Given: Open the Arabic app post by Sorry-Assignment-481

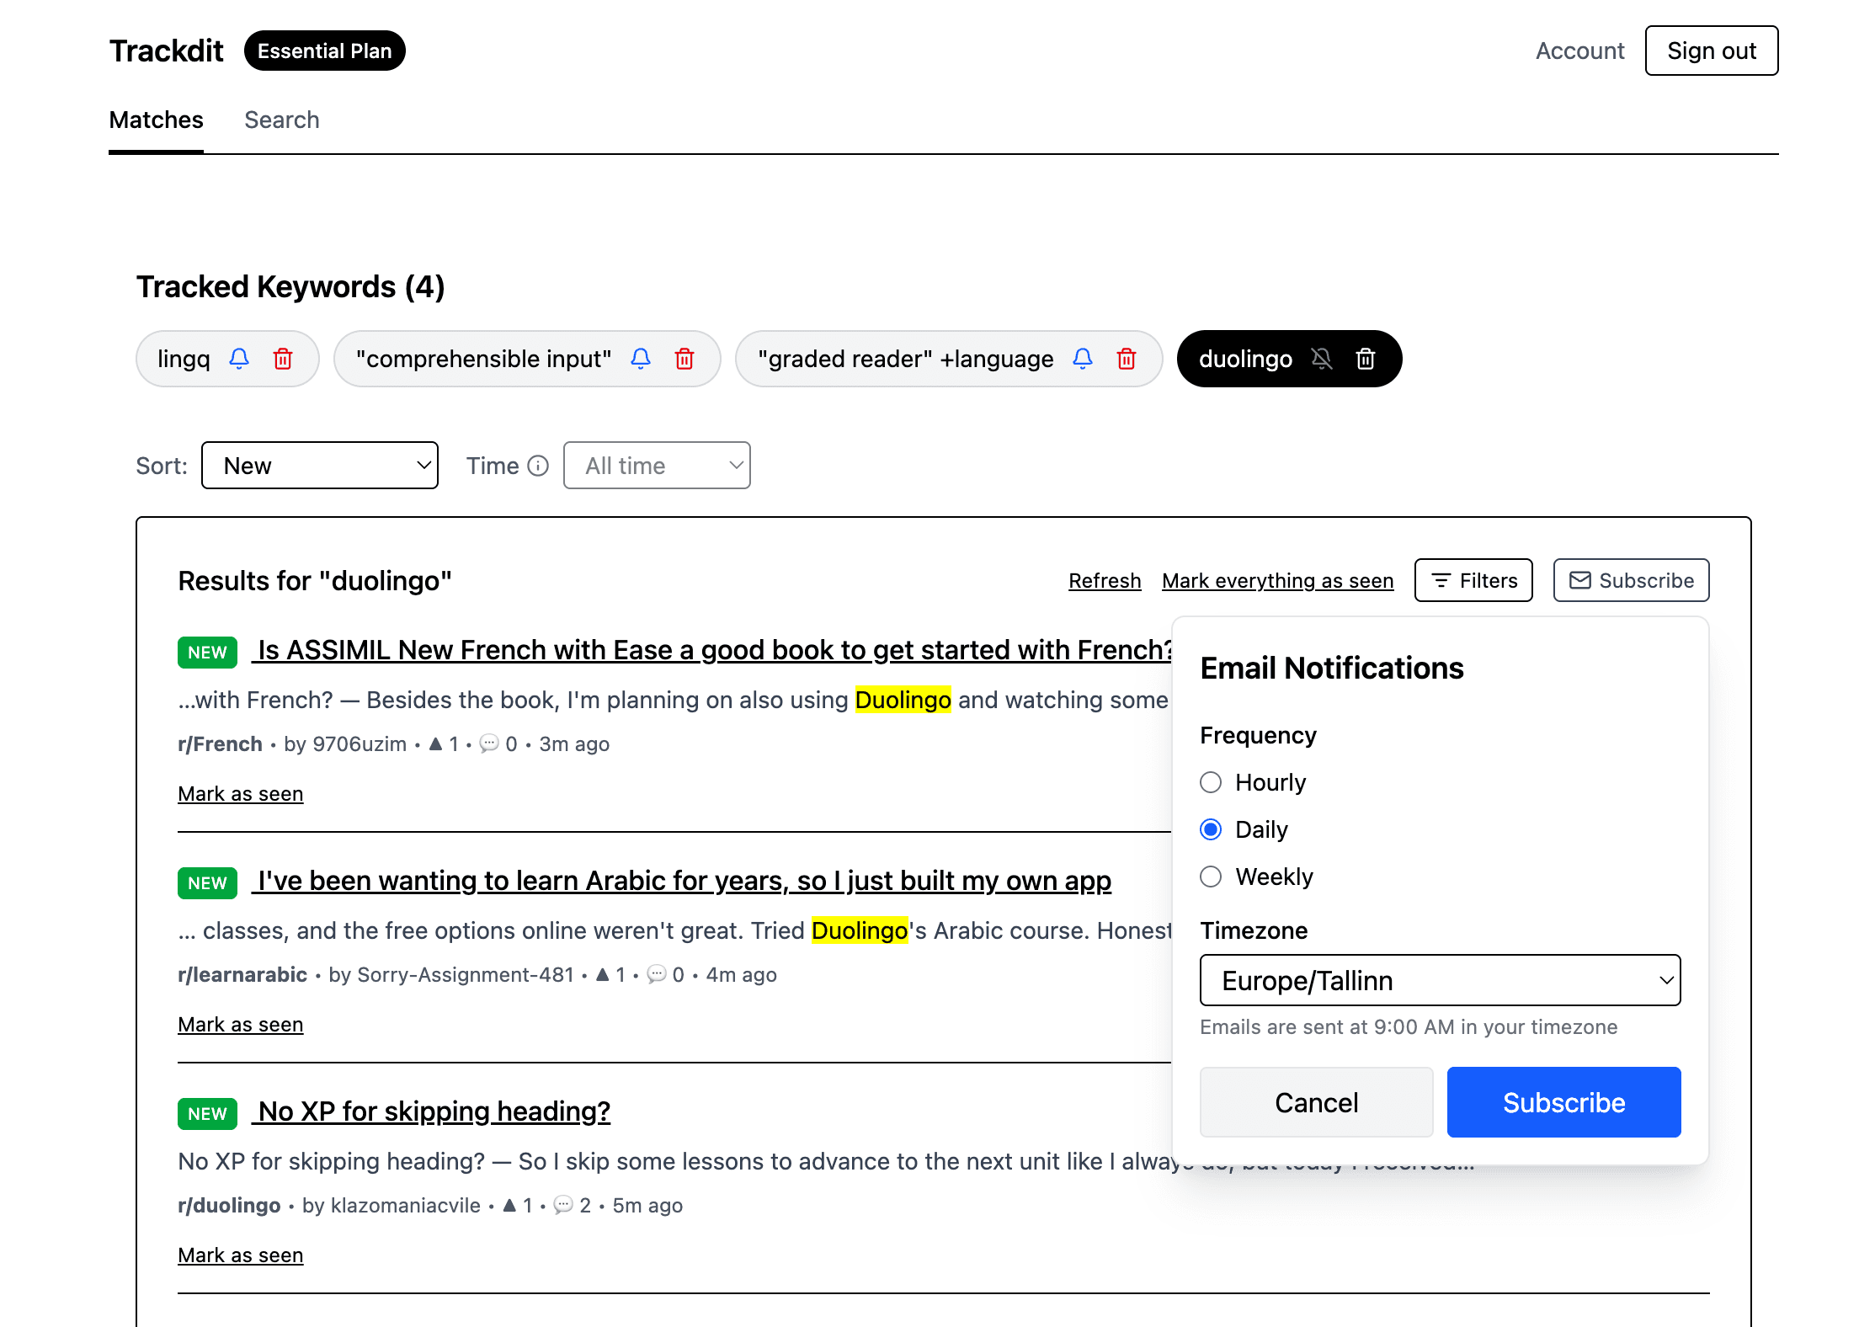Looking at the screenshot, I should 683,881.
